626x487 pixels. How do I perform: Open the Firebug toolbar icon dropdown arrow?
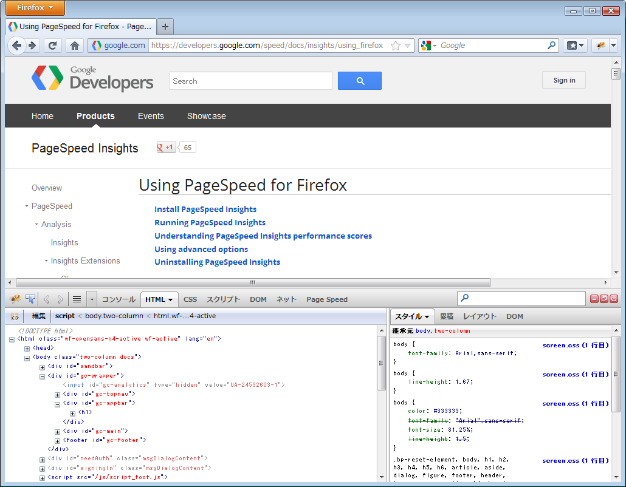(614, 46)
